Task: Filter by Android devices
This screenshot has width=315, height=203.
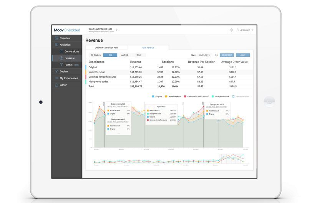Action: [x=124, y=55]
